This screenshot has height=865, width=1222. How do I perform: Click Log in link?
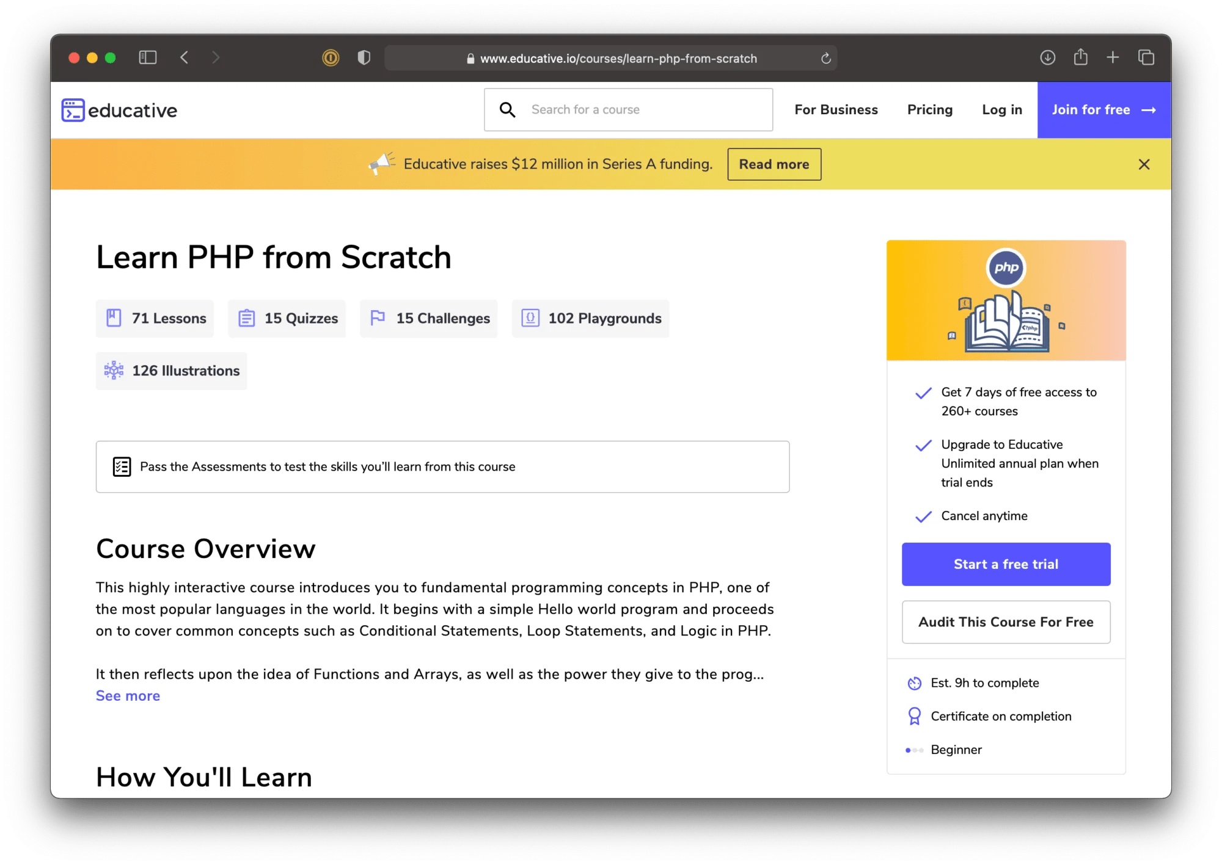[1001, 110]
